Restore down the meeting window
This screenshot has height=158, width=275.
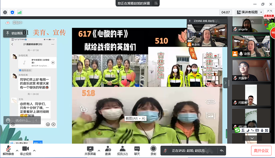(x=263, y=4)
